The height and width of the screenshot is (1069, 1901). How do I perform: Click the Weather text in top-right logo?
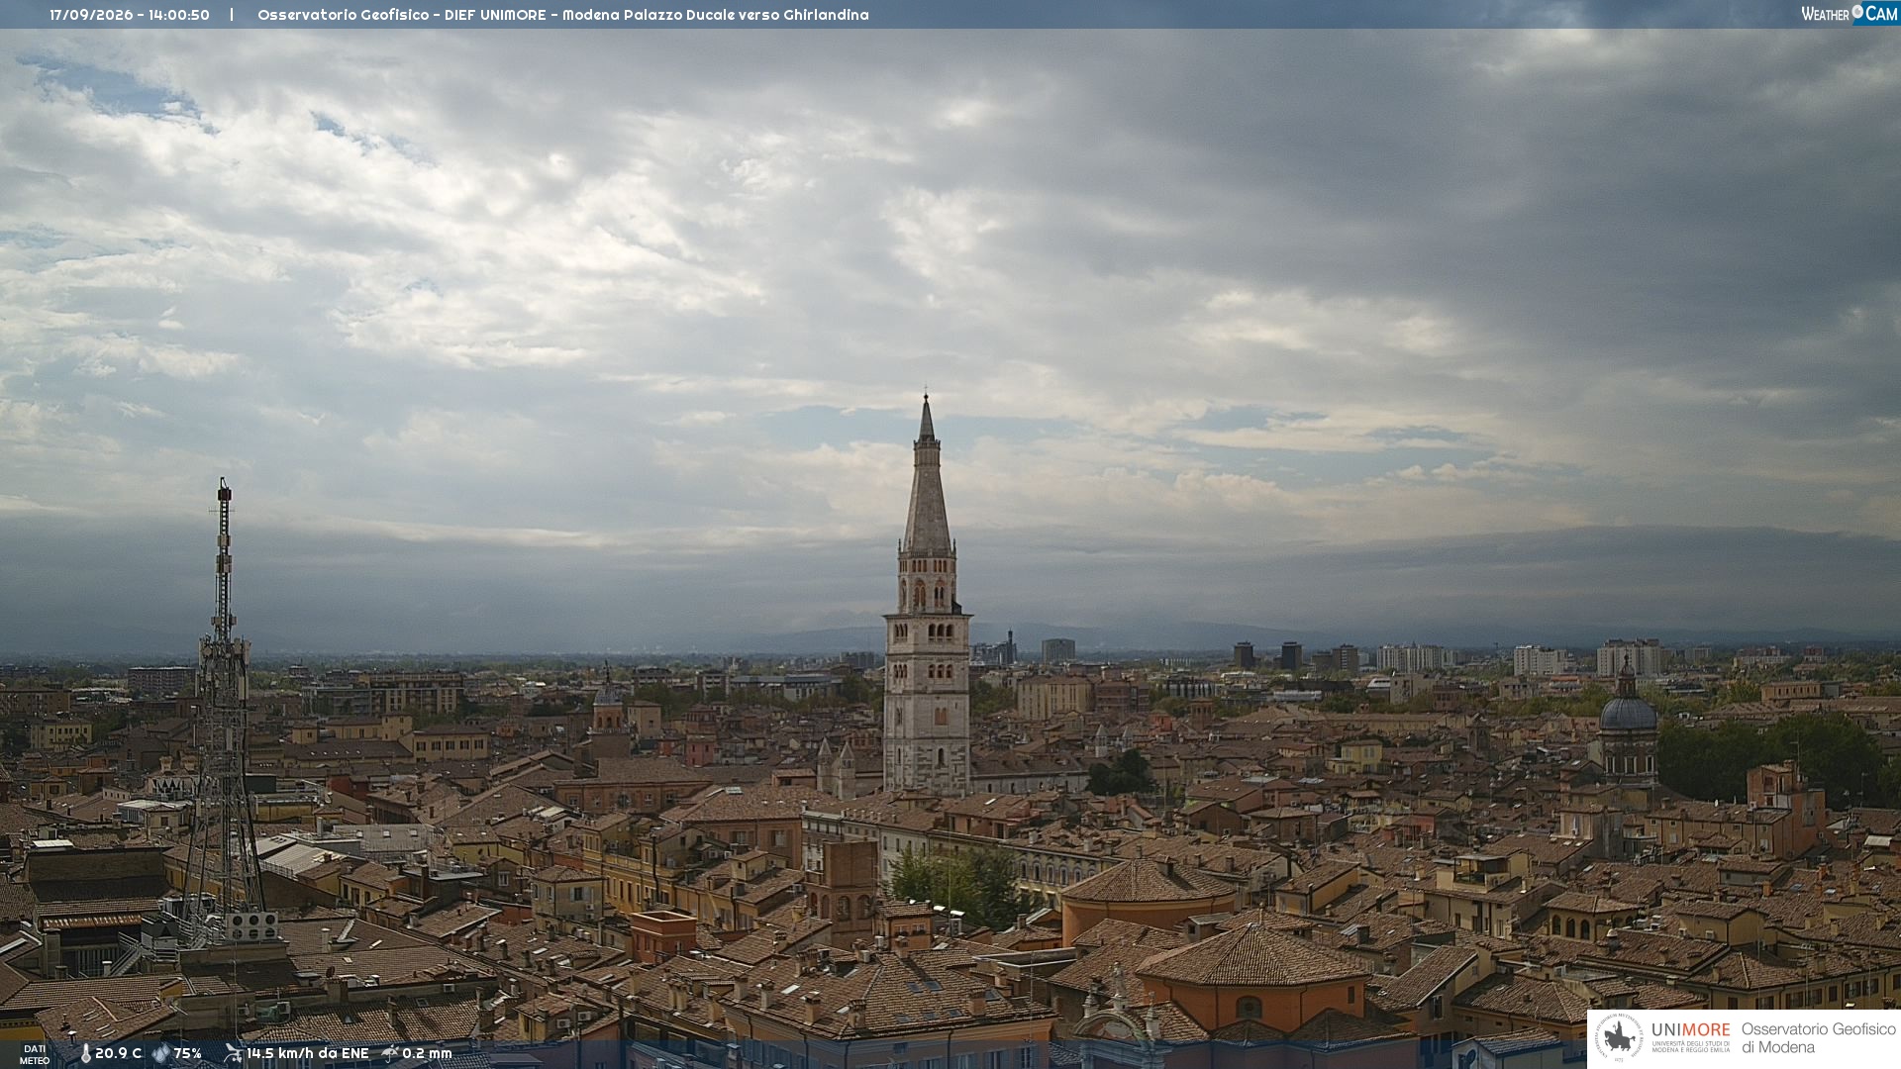1825,14
